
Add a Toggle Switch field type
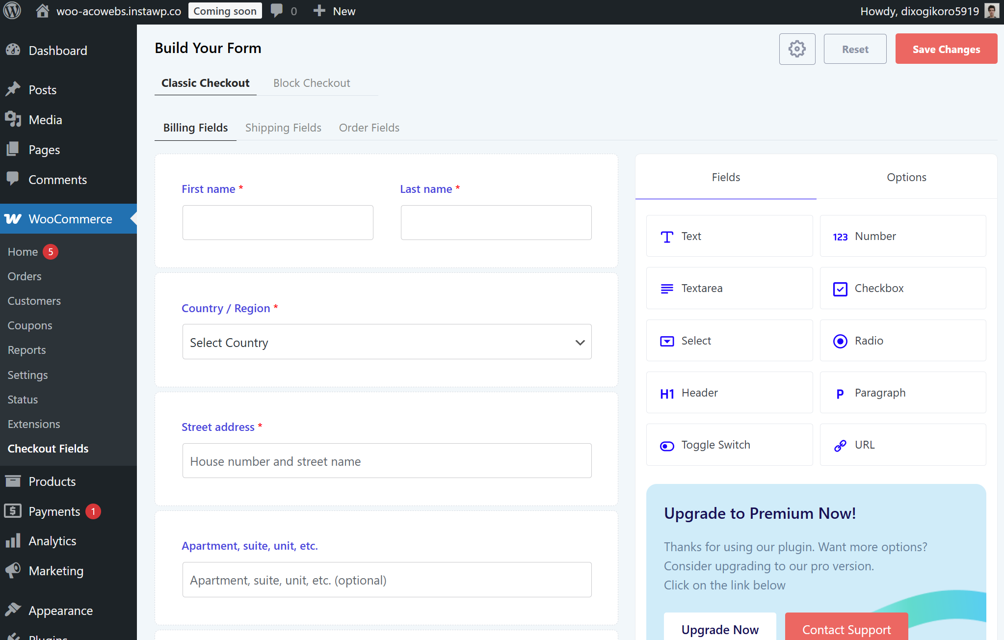point(729,445)
